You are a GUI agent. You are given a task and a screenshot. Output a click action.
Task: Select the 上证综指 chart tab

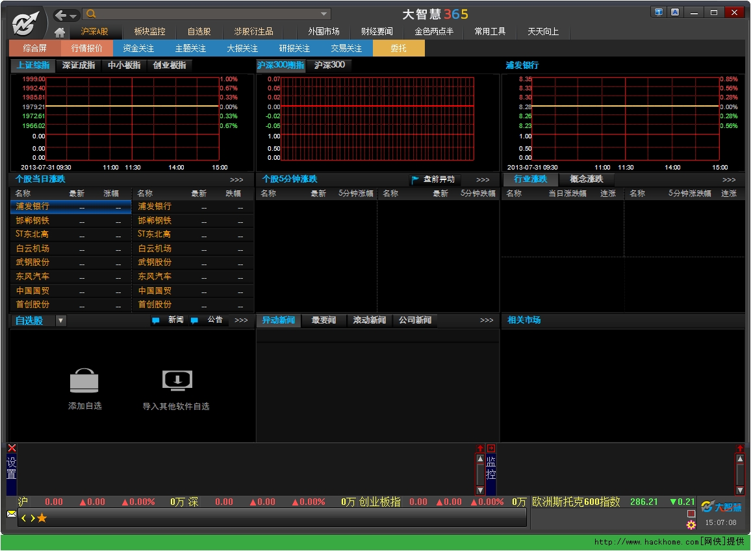33,65
